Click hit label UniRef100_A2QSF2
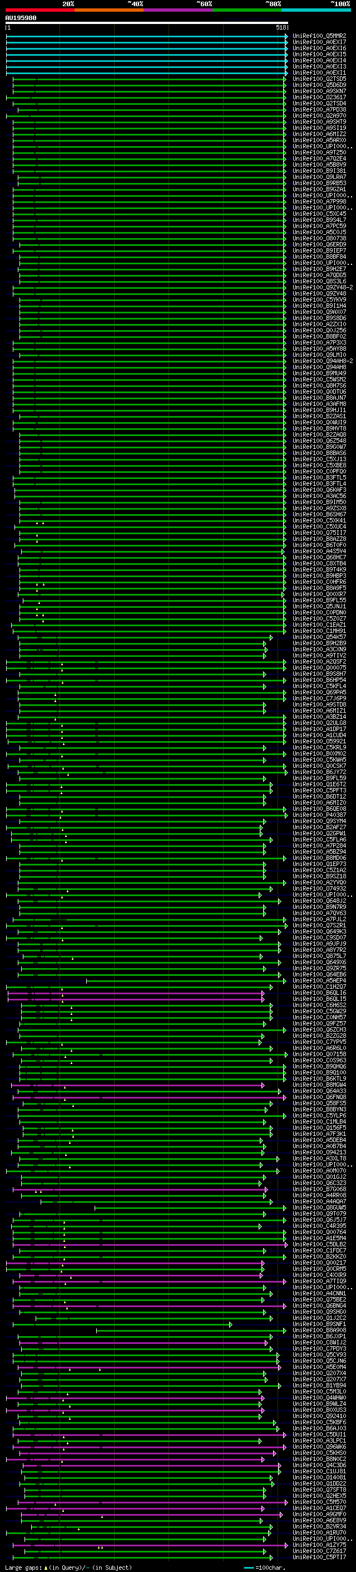This screenshot has width=356, height=1572. click(x=319, y=661)
